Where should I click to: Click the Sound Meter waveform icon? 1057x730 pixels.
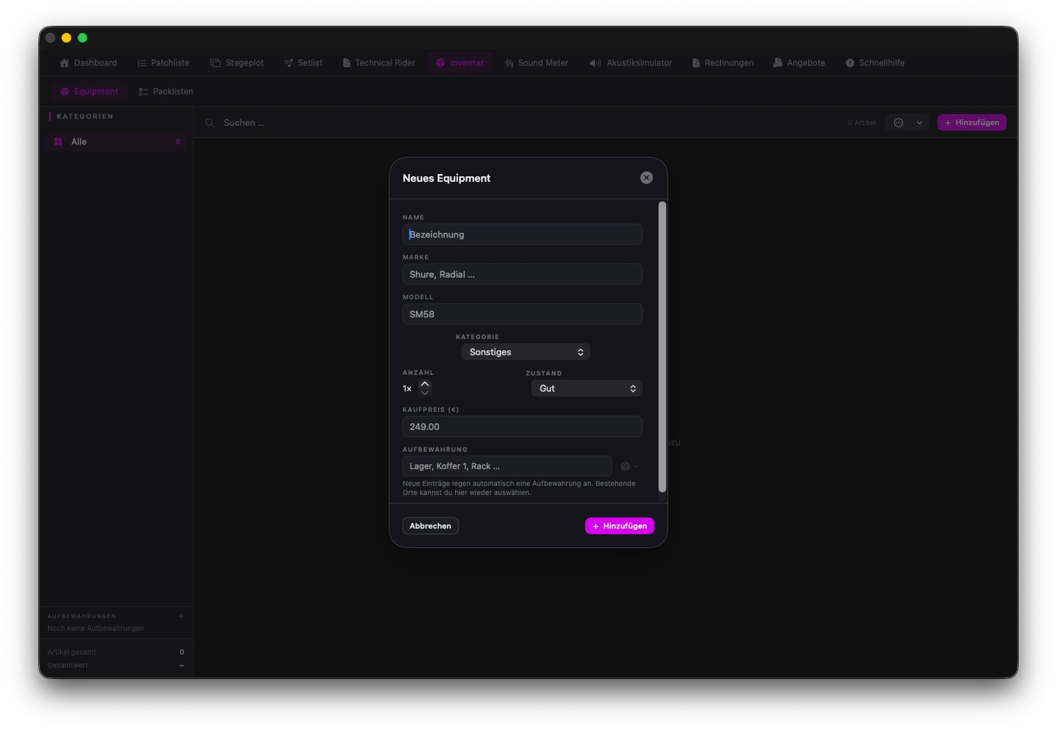509,63
